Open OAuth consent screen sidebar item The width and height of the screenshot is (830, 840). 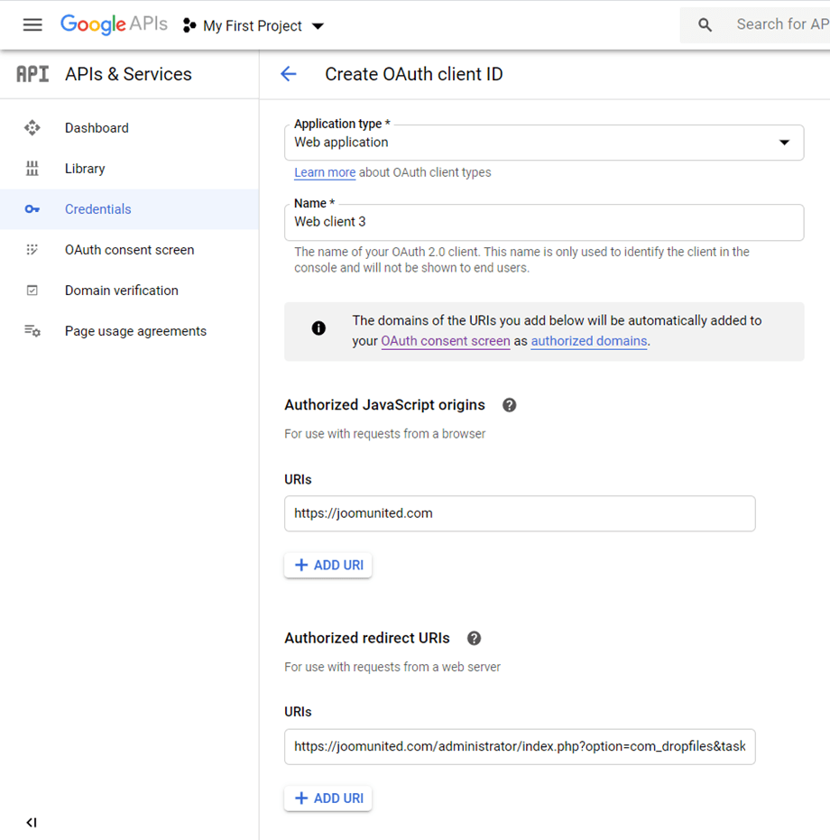tap(129, 250)
